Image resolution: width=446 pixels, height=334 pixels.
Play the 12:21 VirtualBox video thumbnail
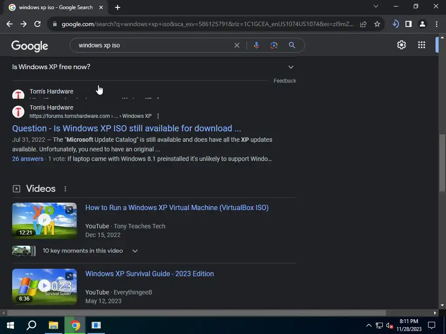pos(44,220)
